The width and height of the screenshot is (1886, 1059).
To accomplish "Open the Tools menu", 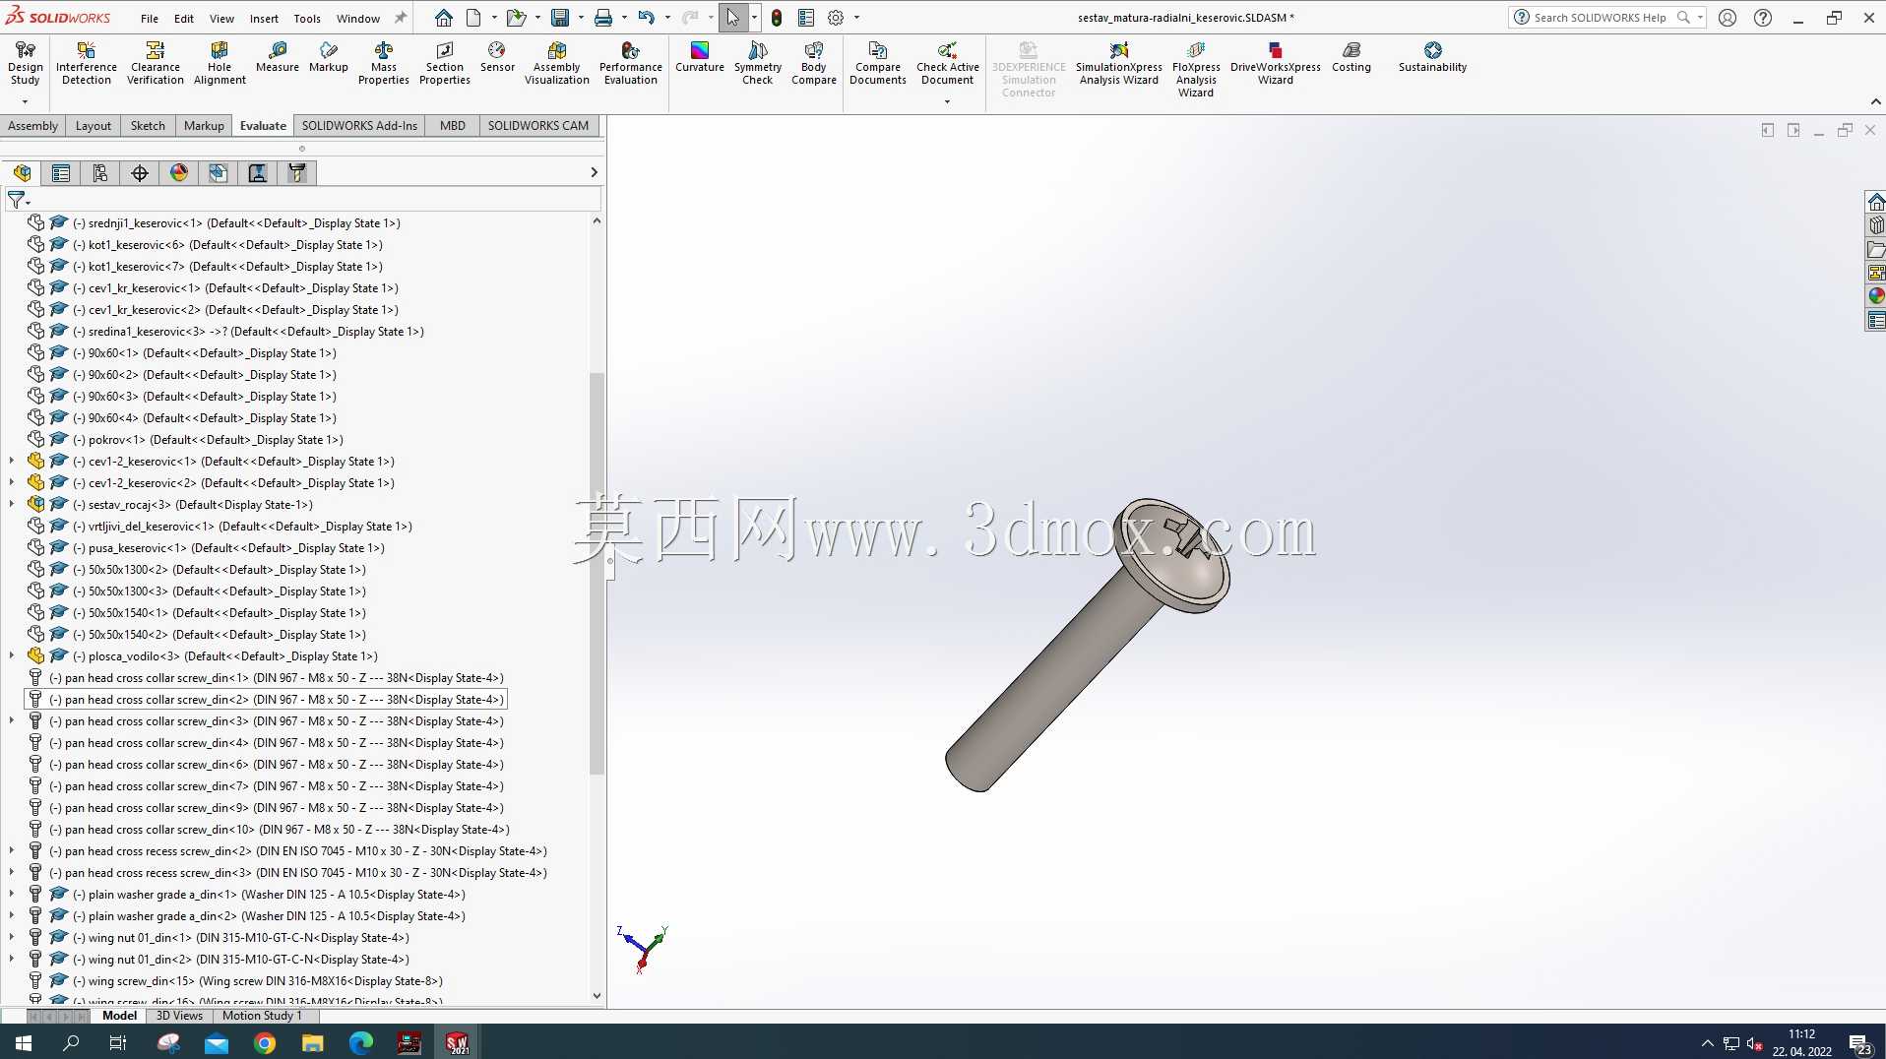I will (307, 18).
